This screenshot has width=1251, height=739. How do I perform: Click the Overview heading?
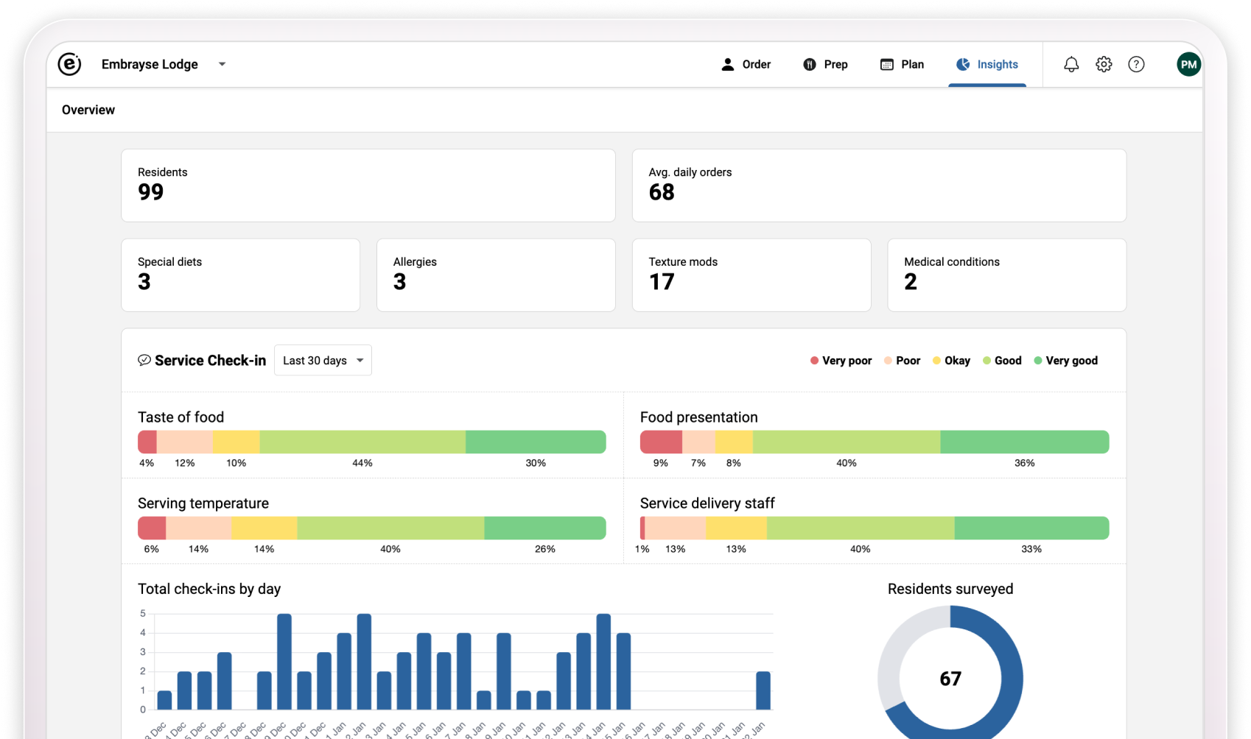pos(88,110)
